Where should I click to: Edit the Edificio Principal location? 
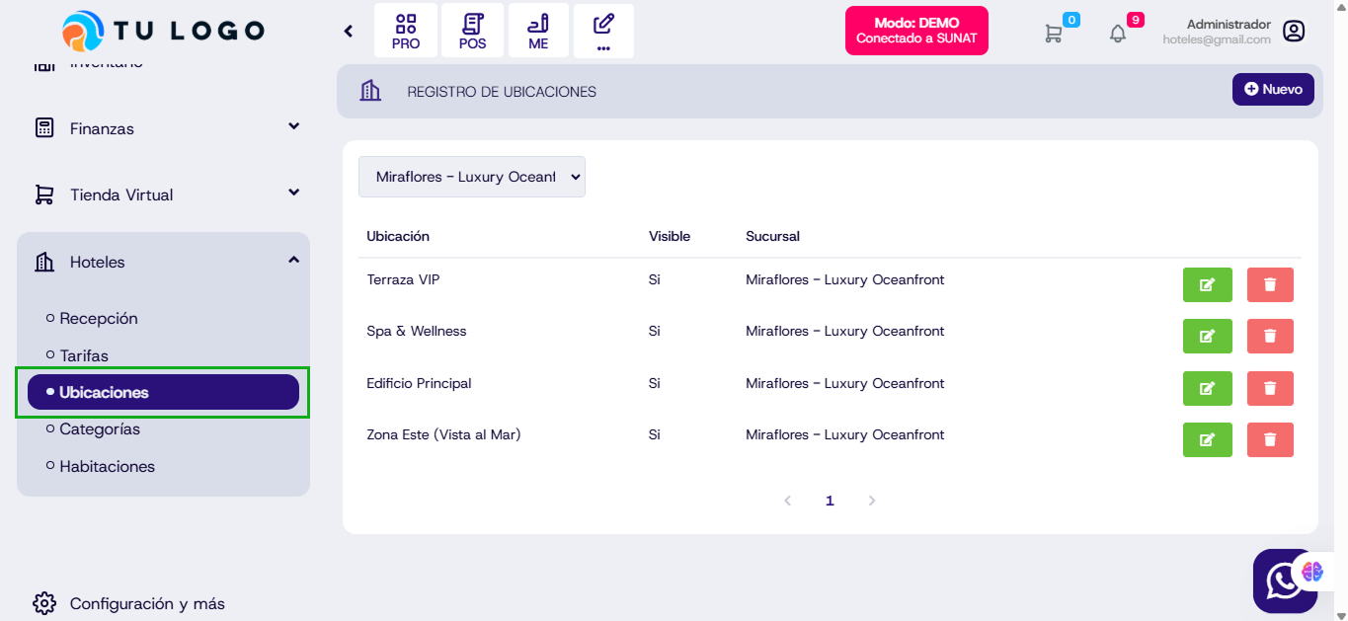point(1207,388)
